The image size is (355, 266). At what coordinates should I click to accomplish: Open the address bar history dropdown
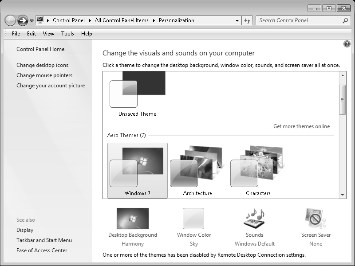tap(237, 20)
